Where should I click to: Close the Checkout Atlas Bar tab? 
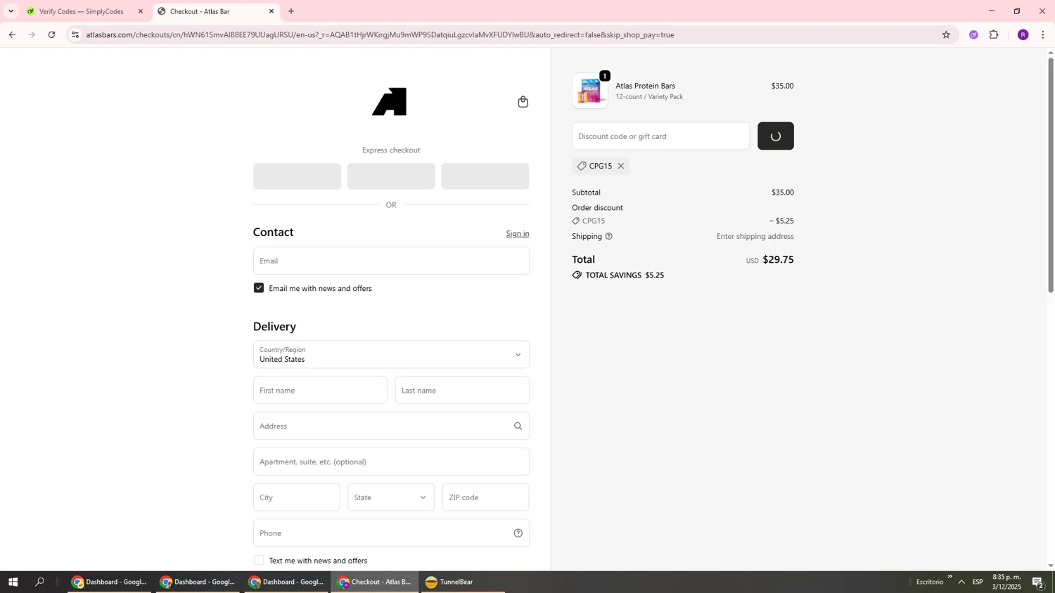tap(271, 11)
